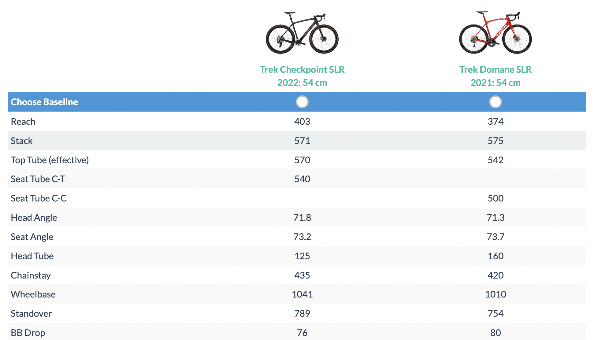Click the Seat Tube C-T label

point(38,179)
